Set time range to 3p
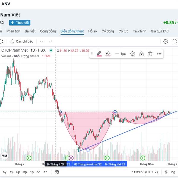This screenshot has width=178, height=178. 25,172
